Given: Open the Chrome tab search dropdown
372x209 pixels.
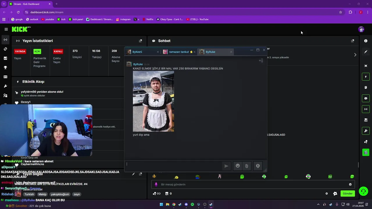Looking at the screenshot, I should point(4,4).
